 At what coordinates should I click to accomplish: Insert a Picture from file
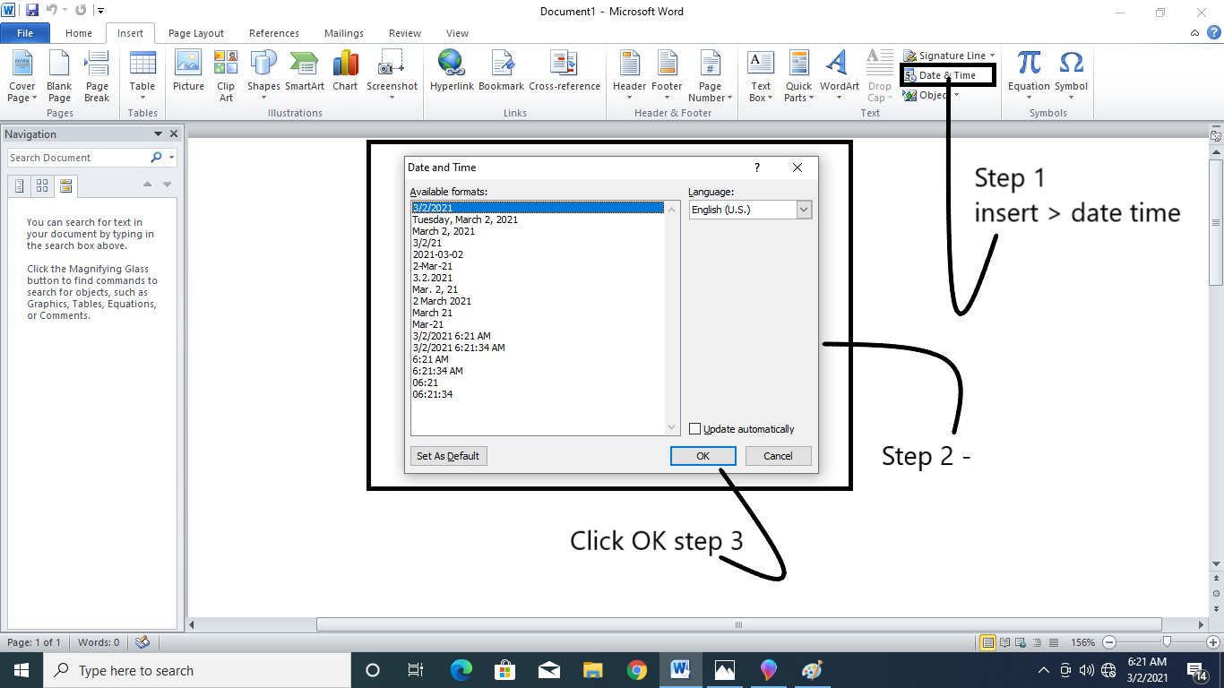tap(188, 72)
